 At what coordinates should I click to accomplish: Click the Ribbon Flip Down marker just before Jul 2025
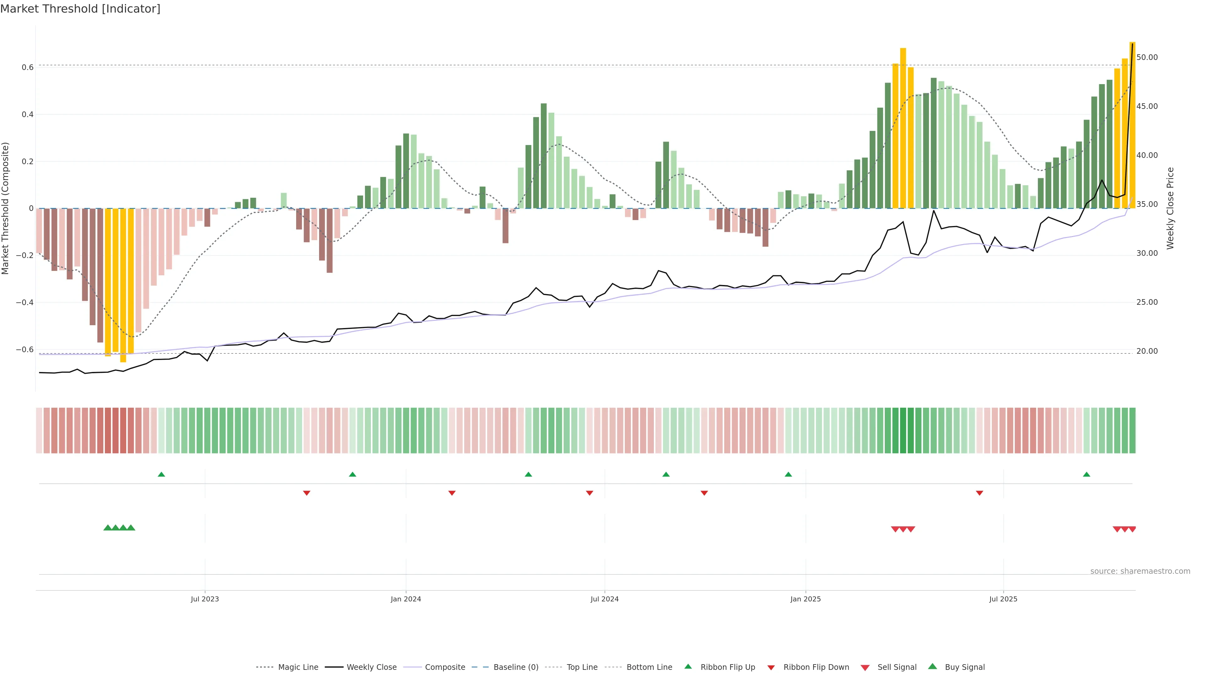pyautogui.click(x=980, y=493)
